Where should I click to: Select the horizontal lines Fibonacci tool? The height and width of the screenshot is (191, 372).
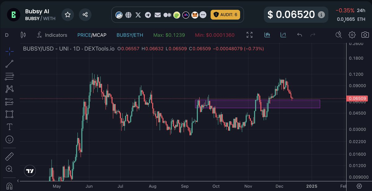coord(10,76)
